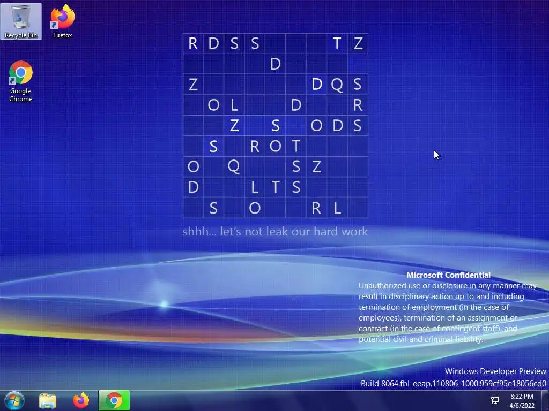This screenshot has width=549, height=411.
Task: Click the L cell next to O in the fourth row
Action: [234, 105]
